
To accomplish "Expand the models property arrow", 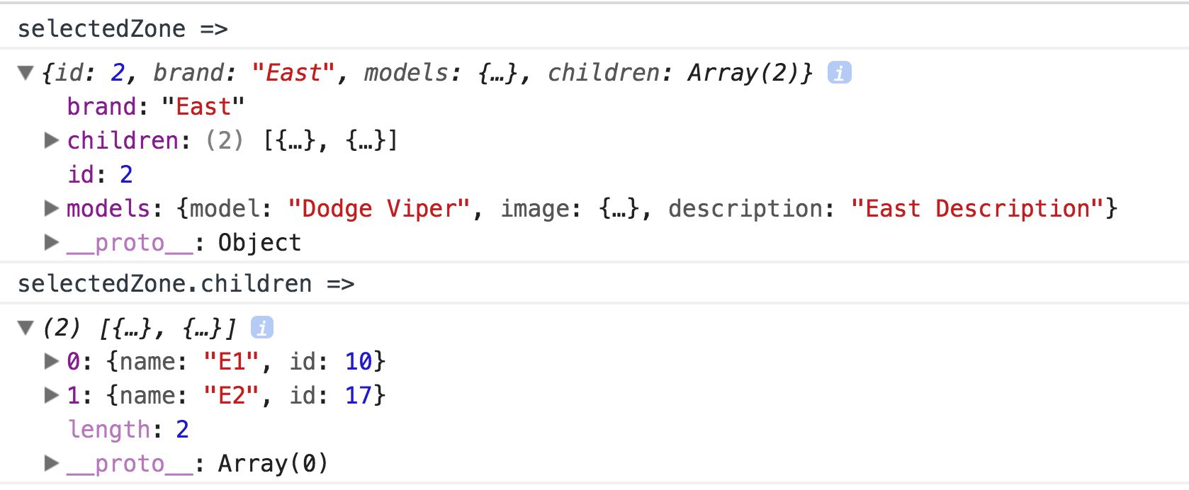I will click(51, 209).
